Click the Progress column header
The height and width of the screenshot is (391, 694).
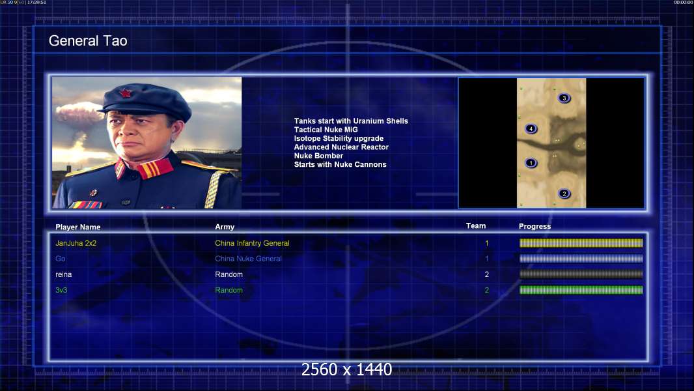[x=534, y=226]
